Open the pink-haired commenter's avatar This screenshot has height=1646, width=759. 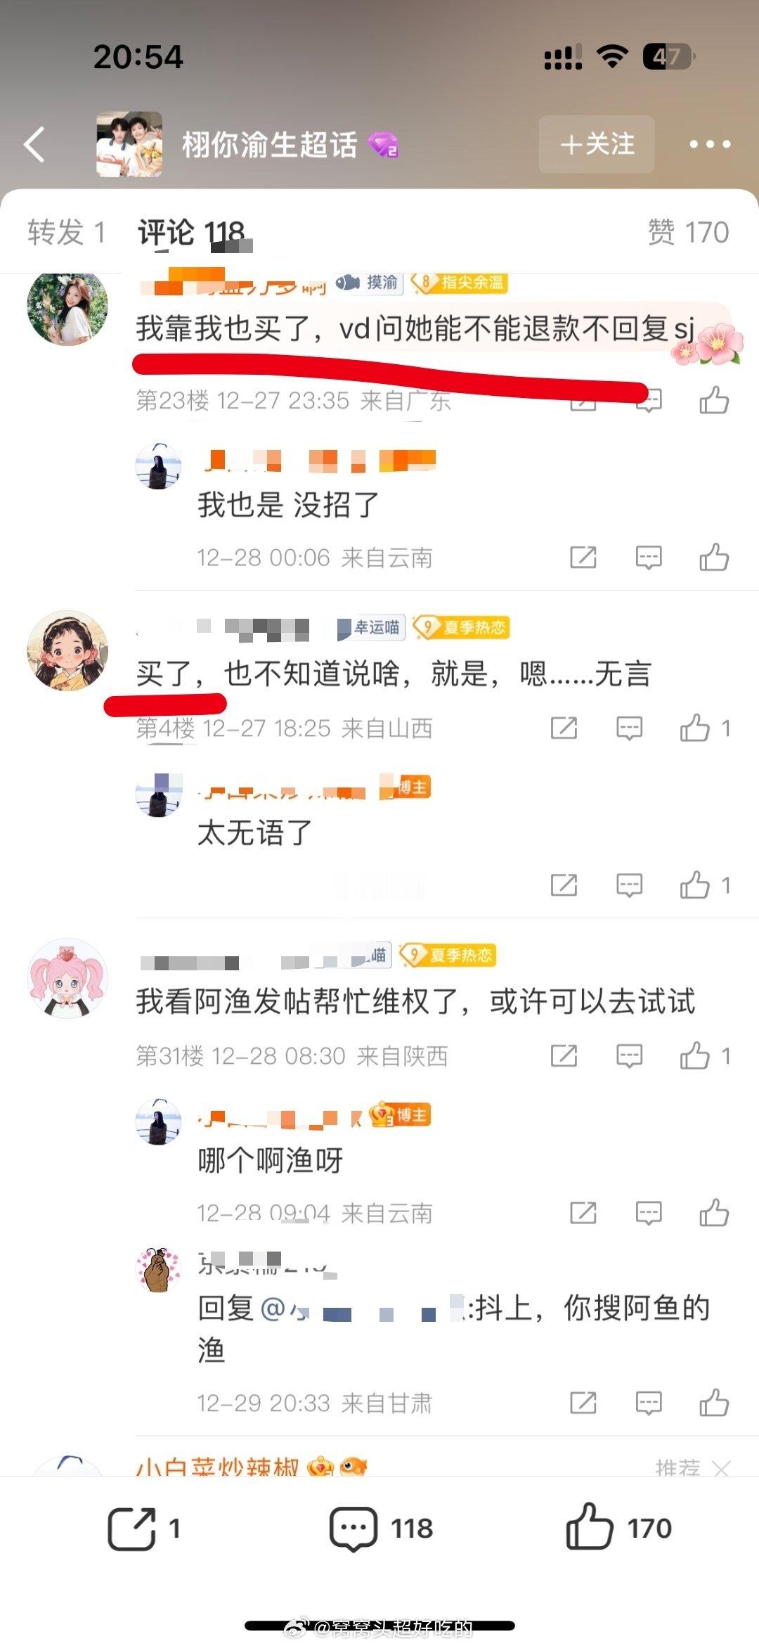click(x=67, y=978)
